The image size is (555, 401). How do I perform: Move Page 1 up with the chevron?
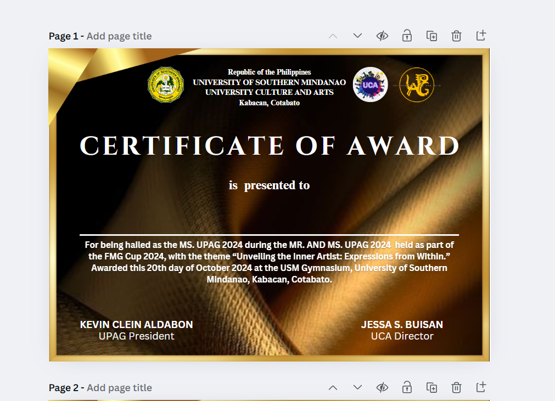tap(333, 36)
